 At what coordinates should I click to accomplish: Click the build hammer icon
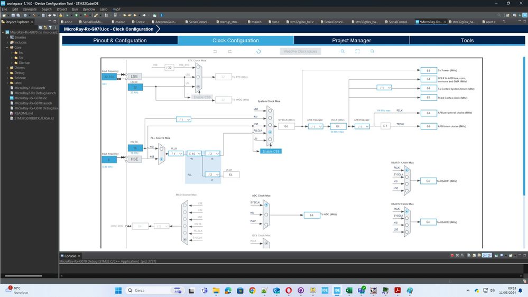coord(34,15)
